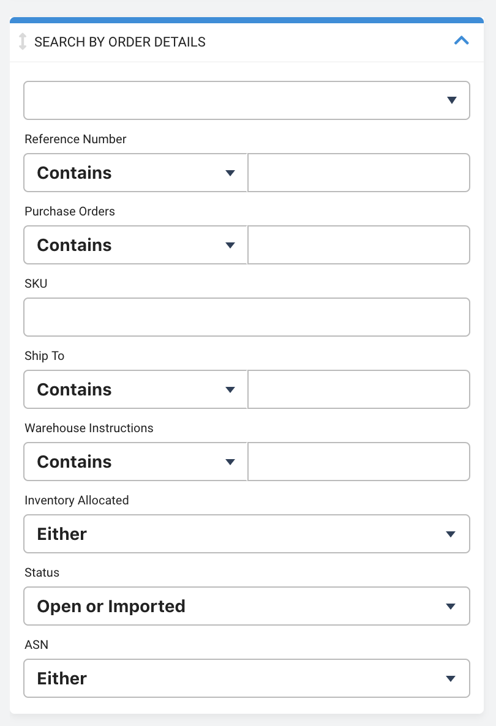This screenshot has height=726, width=496.
Task: Open Warehouse Instructions Contains dropdown
Action: tap(136, 462)
